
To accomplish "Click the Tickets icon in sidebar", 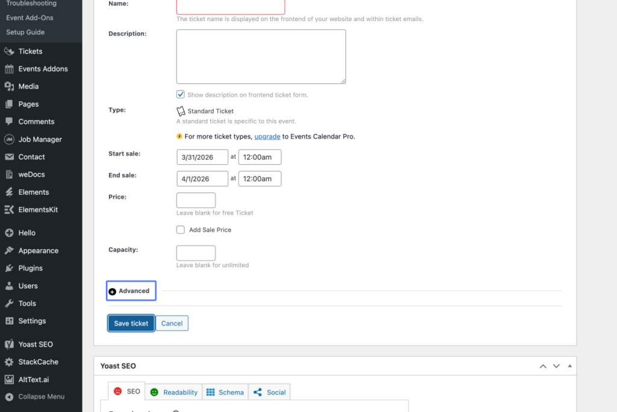I will coord(9,51).
